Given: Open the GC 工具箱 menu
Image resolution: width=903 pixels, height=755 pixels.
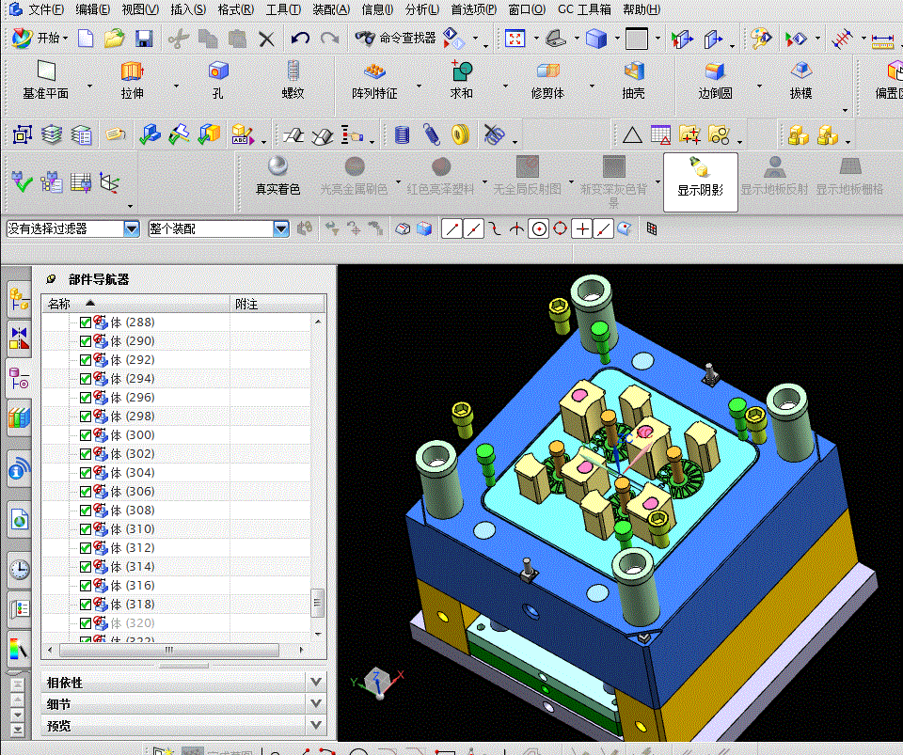Looking at the screenshot, I should [x=584, y=9].
